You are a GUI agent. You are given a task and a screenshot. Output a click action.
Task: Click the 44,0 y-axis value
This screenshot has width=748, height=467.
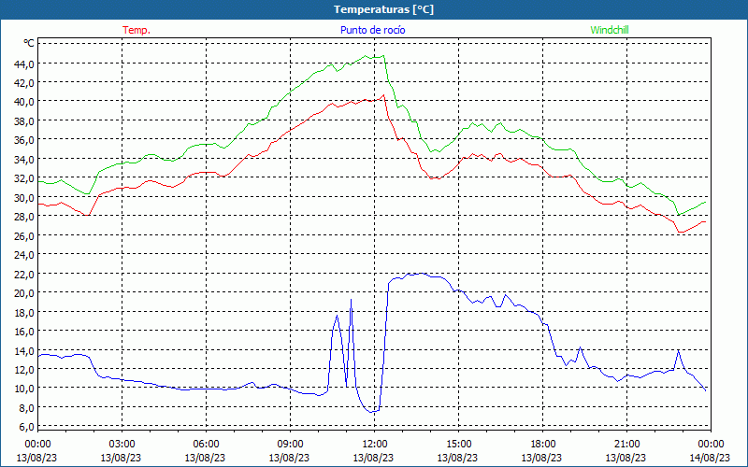click(24, 64)
